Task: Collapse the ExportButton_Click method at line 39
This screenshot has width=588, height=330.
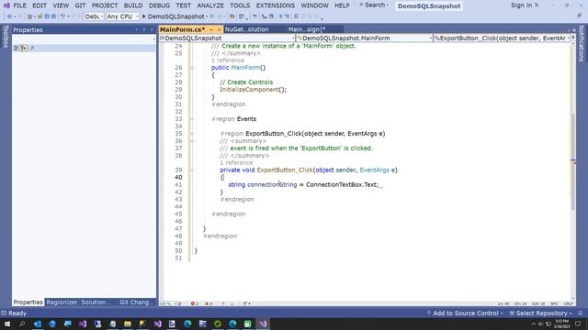Action: [x=192, y=170]
